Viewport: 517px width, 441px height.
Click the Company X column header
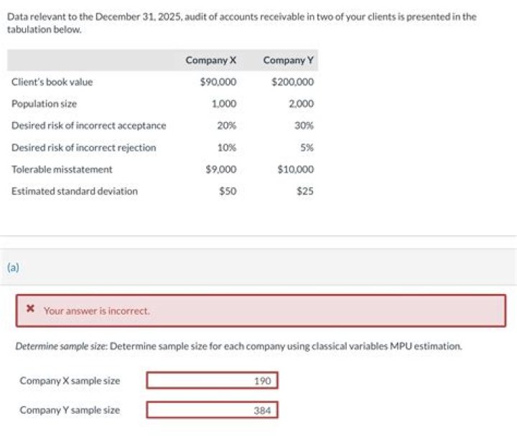pos(210,60)
